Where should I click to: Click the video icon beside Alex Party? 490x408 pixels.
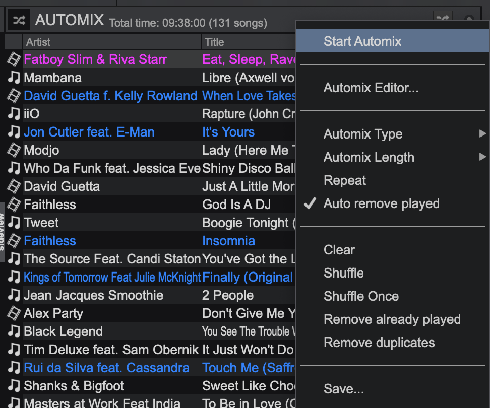tap(13, 314)
